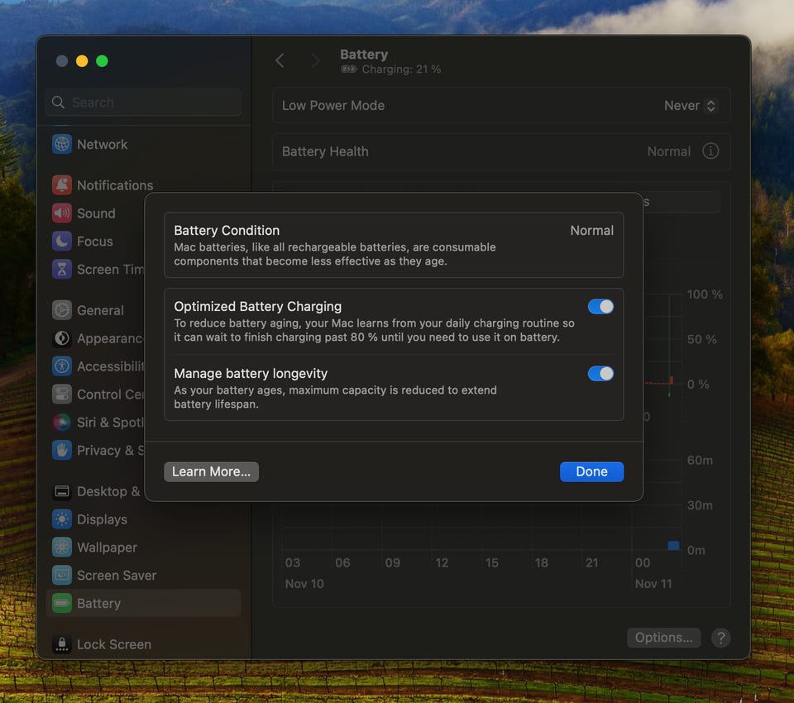Open Focus via the moon icon
The height and width of the screenshot is (703, 794).
[x=62, y=242]
